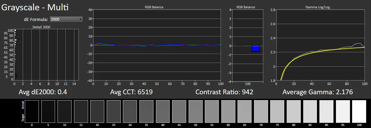371x128 pixels.
Task: Click the Avg dE2000: 0.4 readout
Action: click(x=43, y=92)
